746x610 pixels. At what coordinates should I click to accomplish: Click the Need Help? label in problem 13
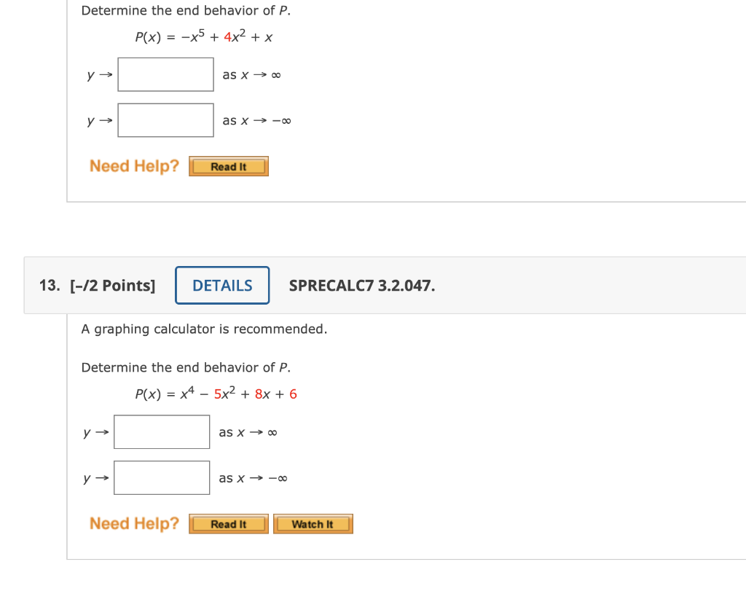[x=133, y=523]
